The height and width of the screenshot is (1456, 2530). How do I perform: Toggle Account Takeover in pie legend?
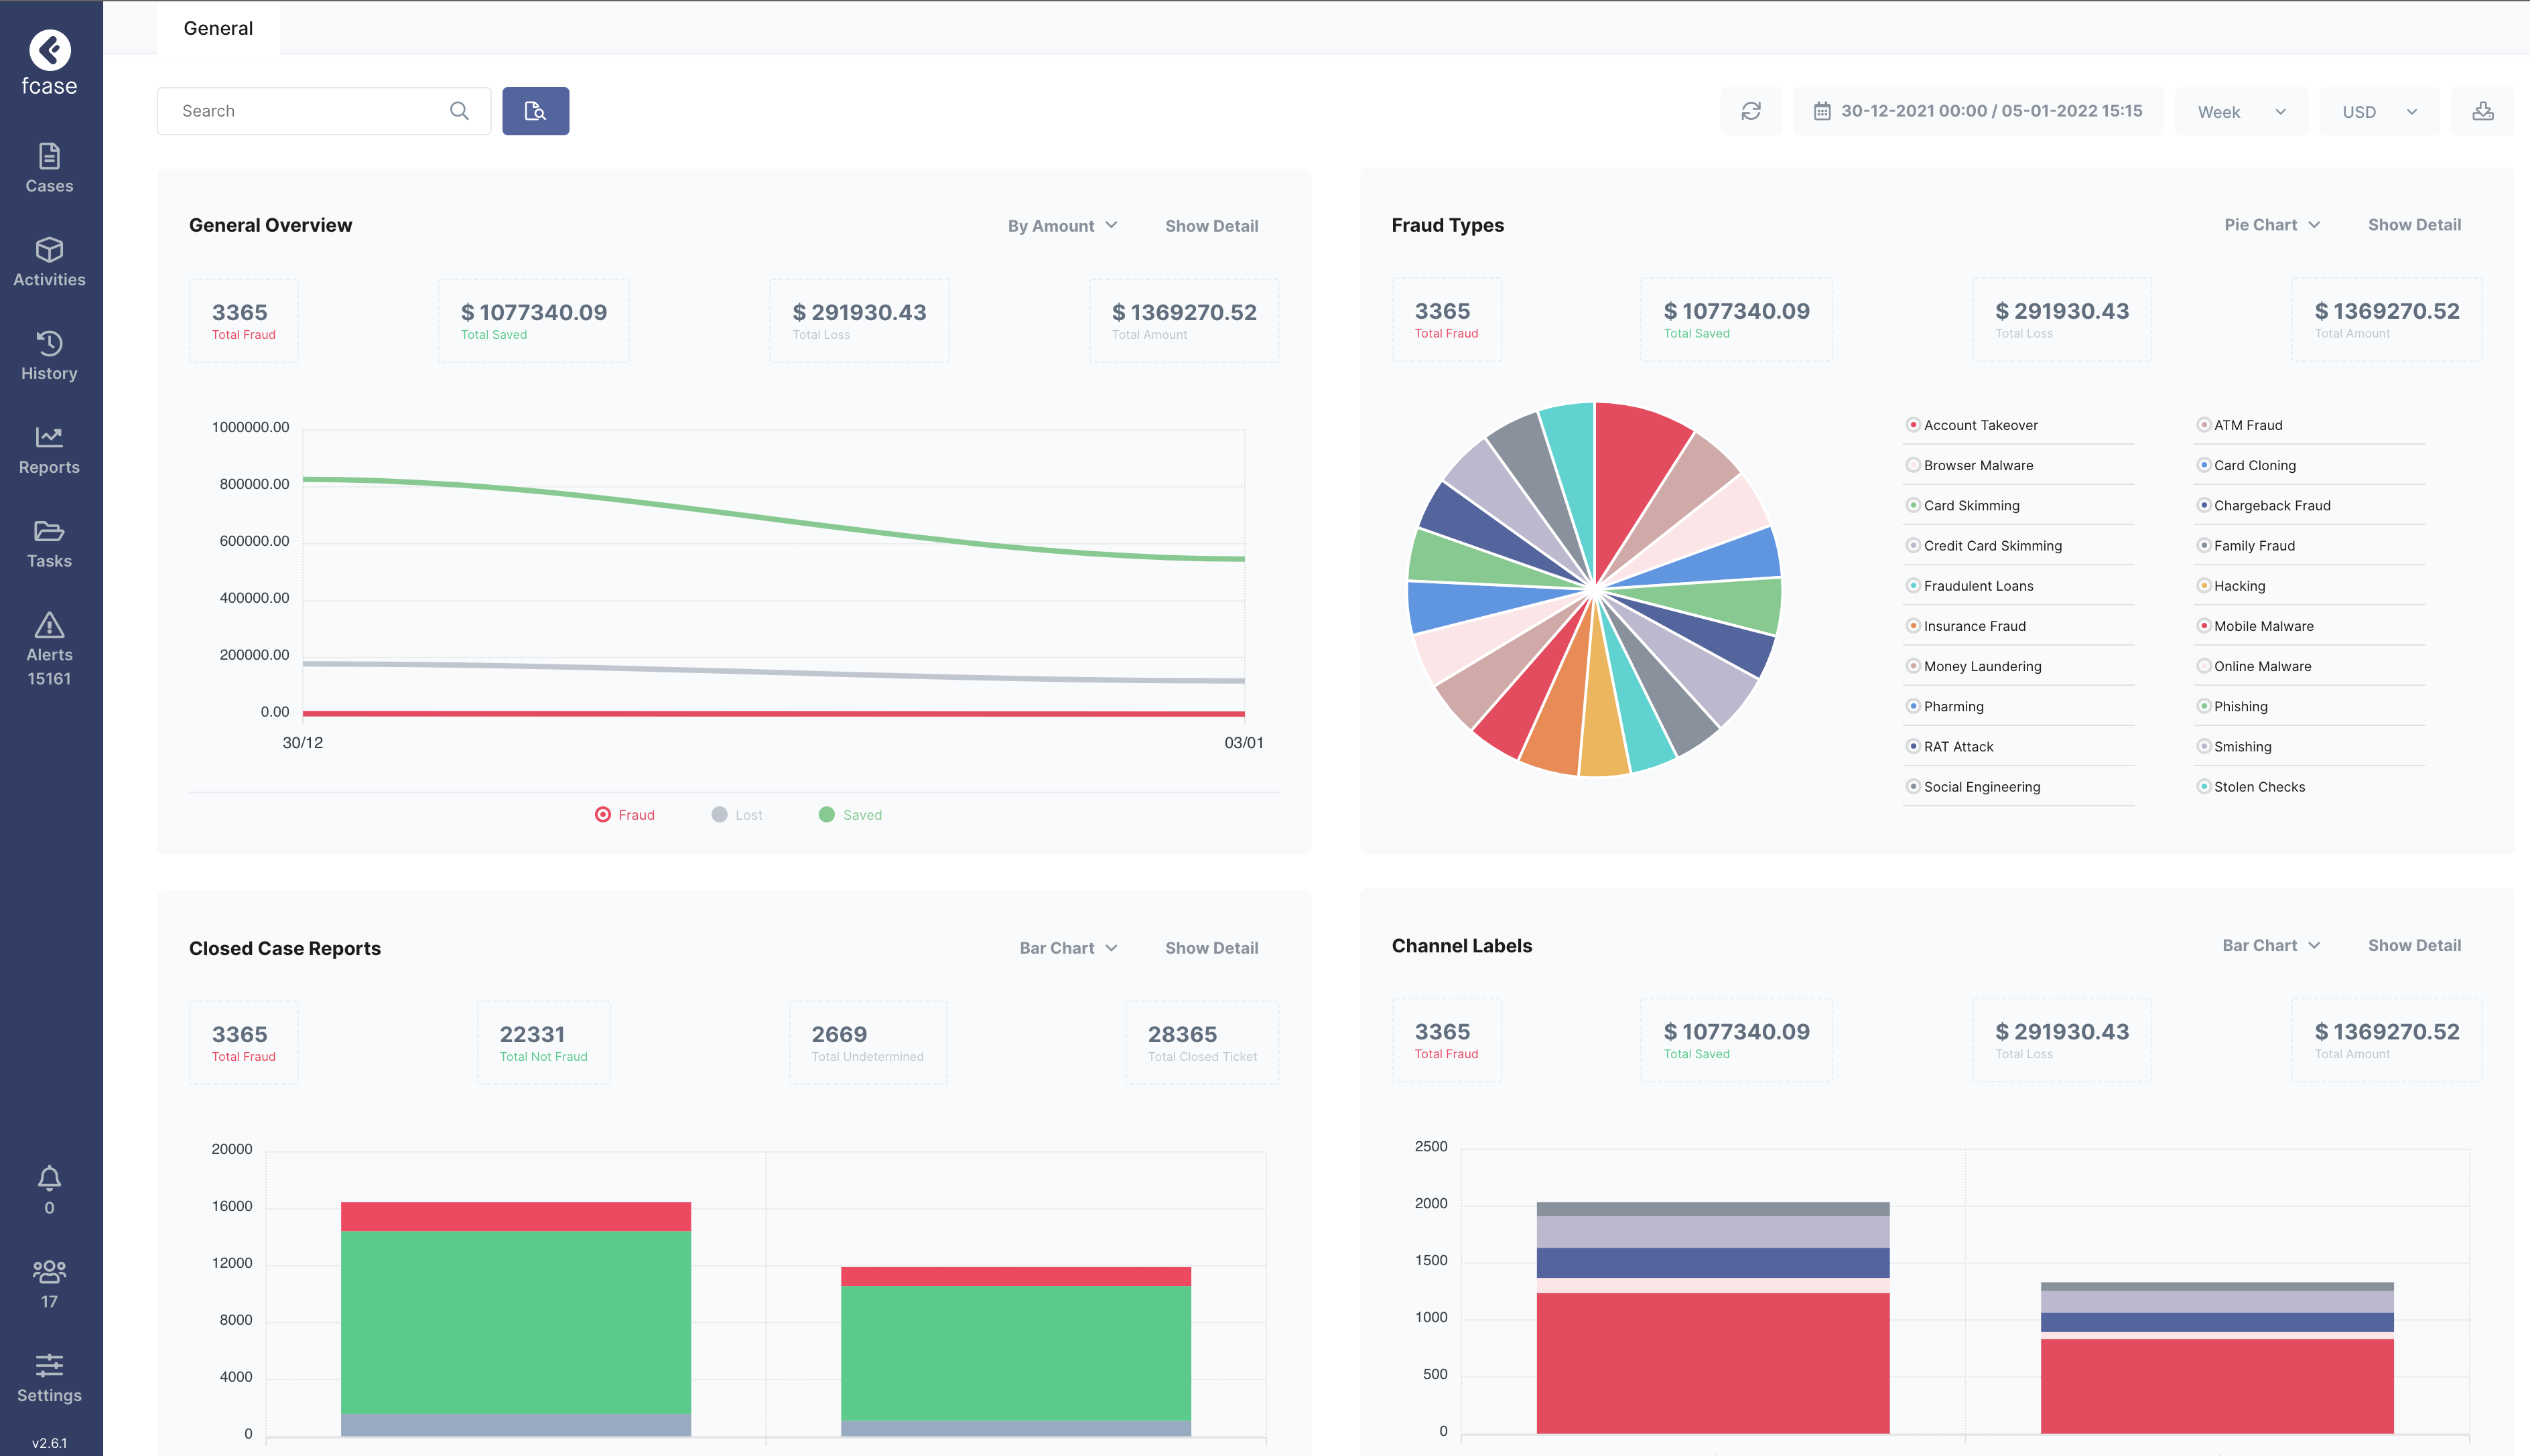pyautogui.click(x=1972, y=425)
